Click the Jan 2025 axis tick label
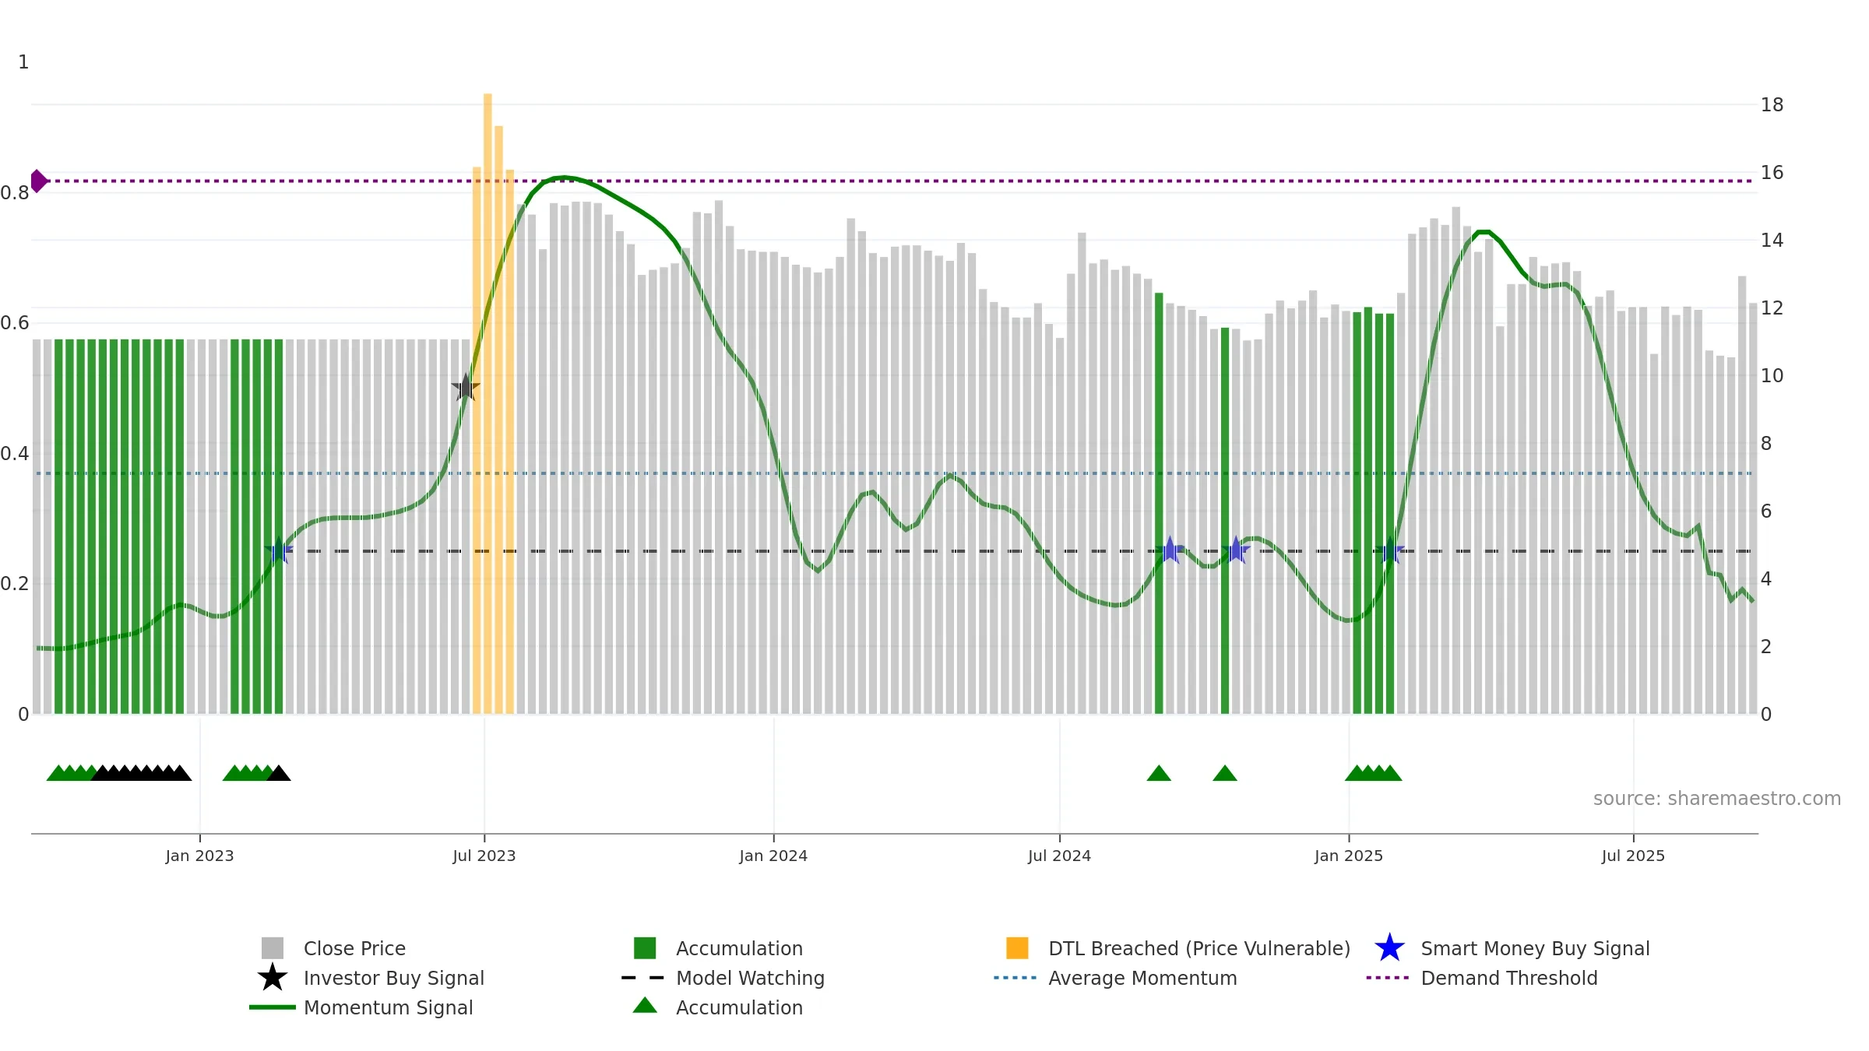 click(x=1349, y=856)
